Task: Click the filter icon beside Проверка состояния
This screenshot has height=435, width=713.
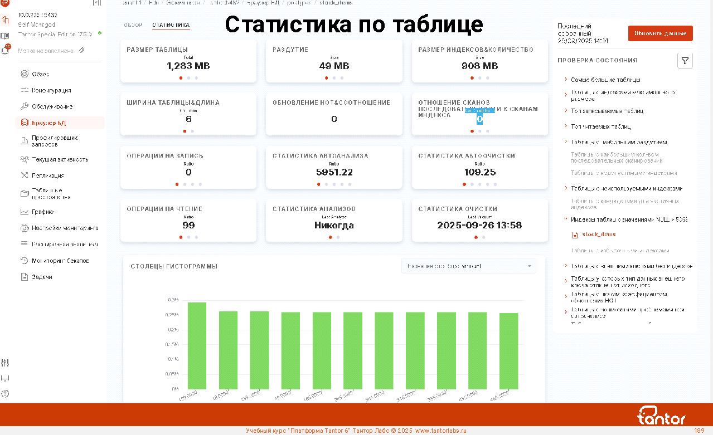Action: point(685,61)
